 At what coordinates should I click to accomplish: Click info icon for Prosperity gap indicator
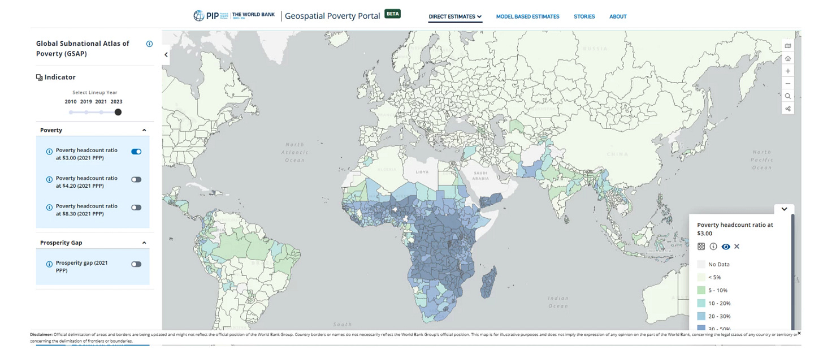click(x=49, y=264)
